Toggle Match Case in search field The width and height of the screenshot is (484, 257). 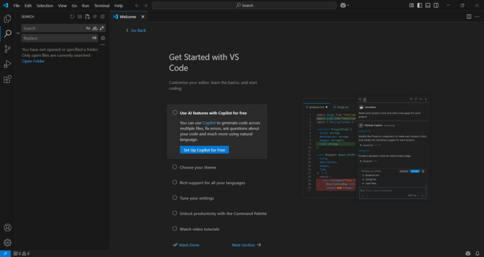pyautogui.click(x=88, y=28)
